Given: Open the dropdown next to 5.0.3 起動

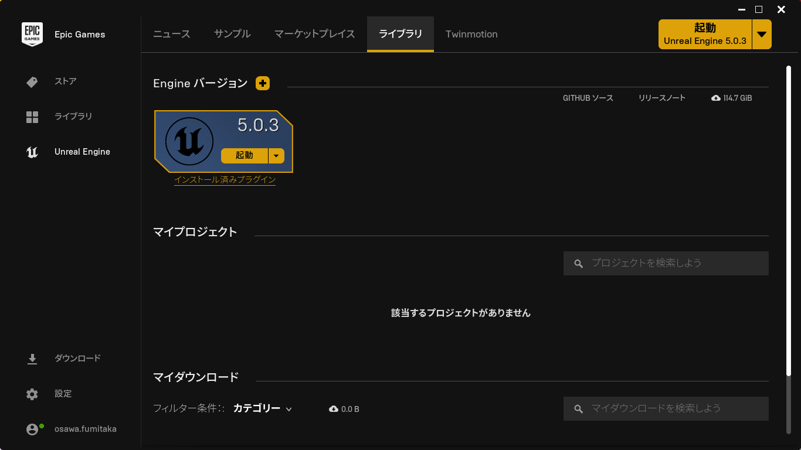Looking at the screenshot, I should [x=276, y=155].
